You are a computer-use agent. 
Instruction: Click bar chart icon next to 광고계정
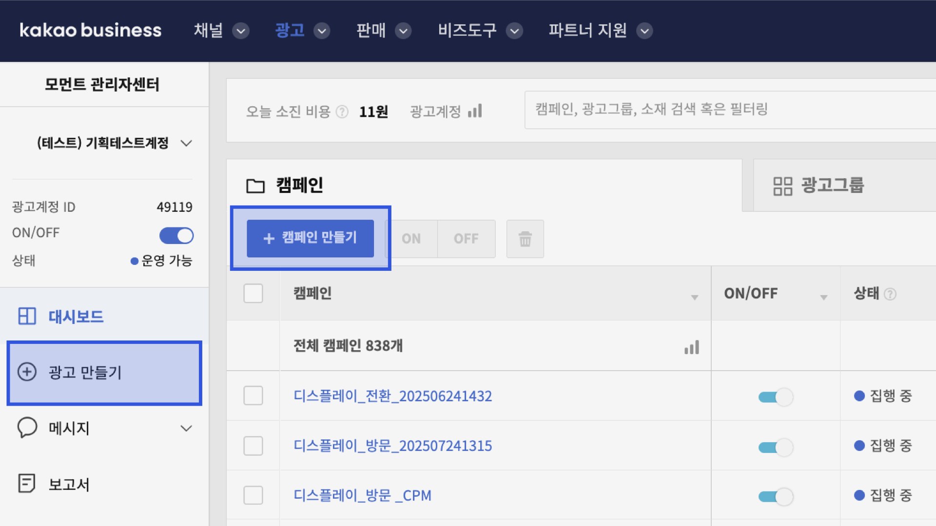coord(475,111)
